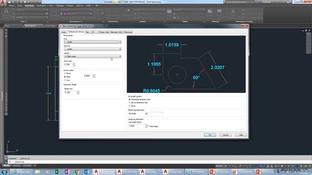This screenshot has height=175, width=312.
Task: Click the New file quick access icon
Action: tap(9, 2)
